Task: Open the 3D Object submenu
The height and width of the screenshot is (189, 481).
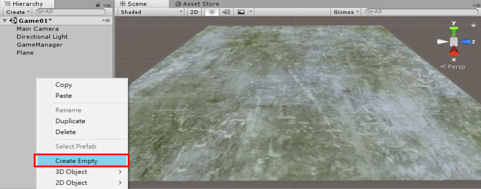Action: pyautogui.click(x=82, y=172)
